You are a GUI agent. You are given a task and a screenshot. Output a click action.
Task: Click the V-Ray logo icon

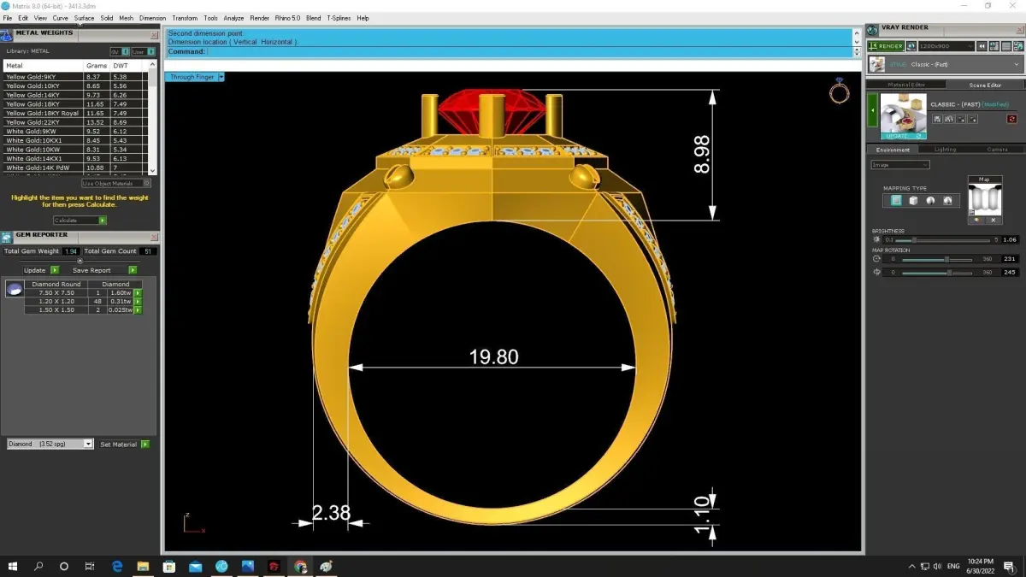tap(871, 28)
